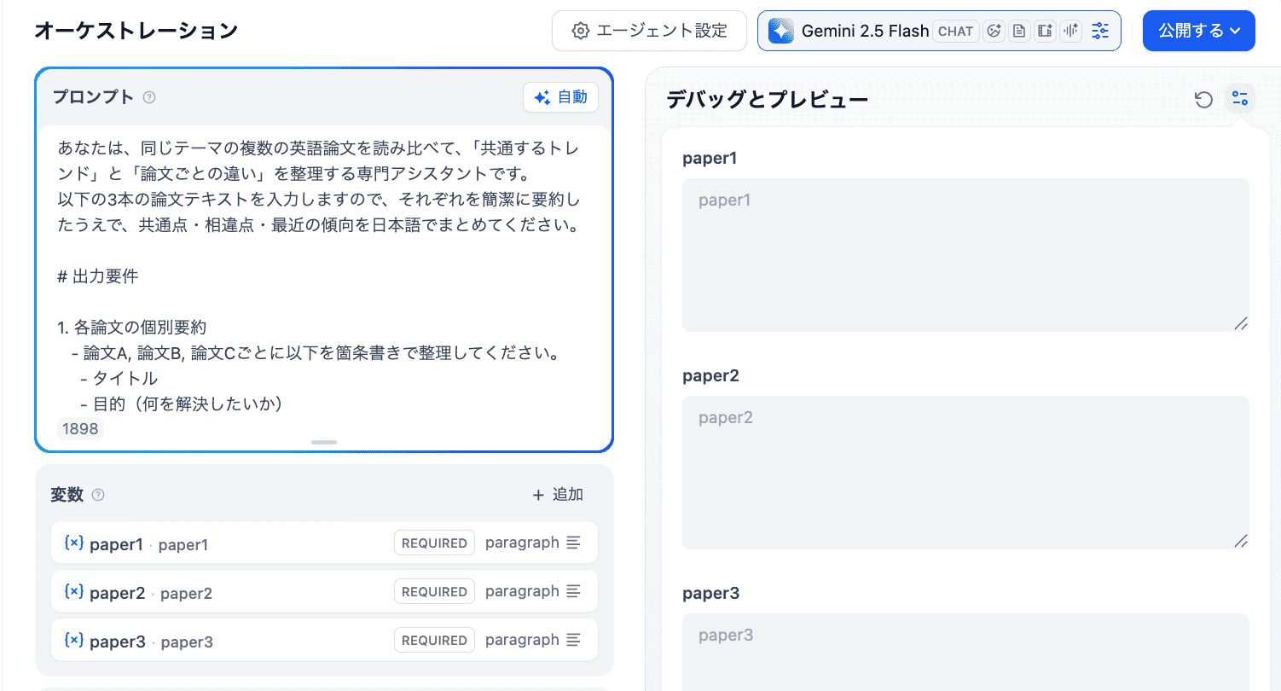Click the REQUIRED badge on the paper3 row
1281x691 pixels.
coord(434,640)
